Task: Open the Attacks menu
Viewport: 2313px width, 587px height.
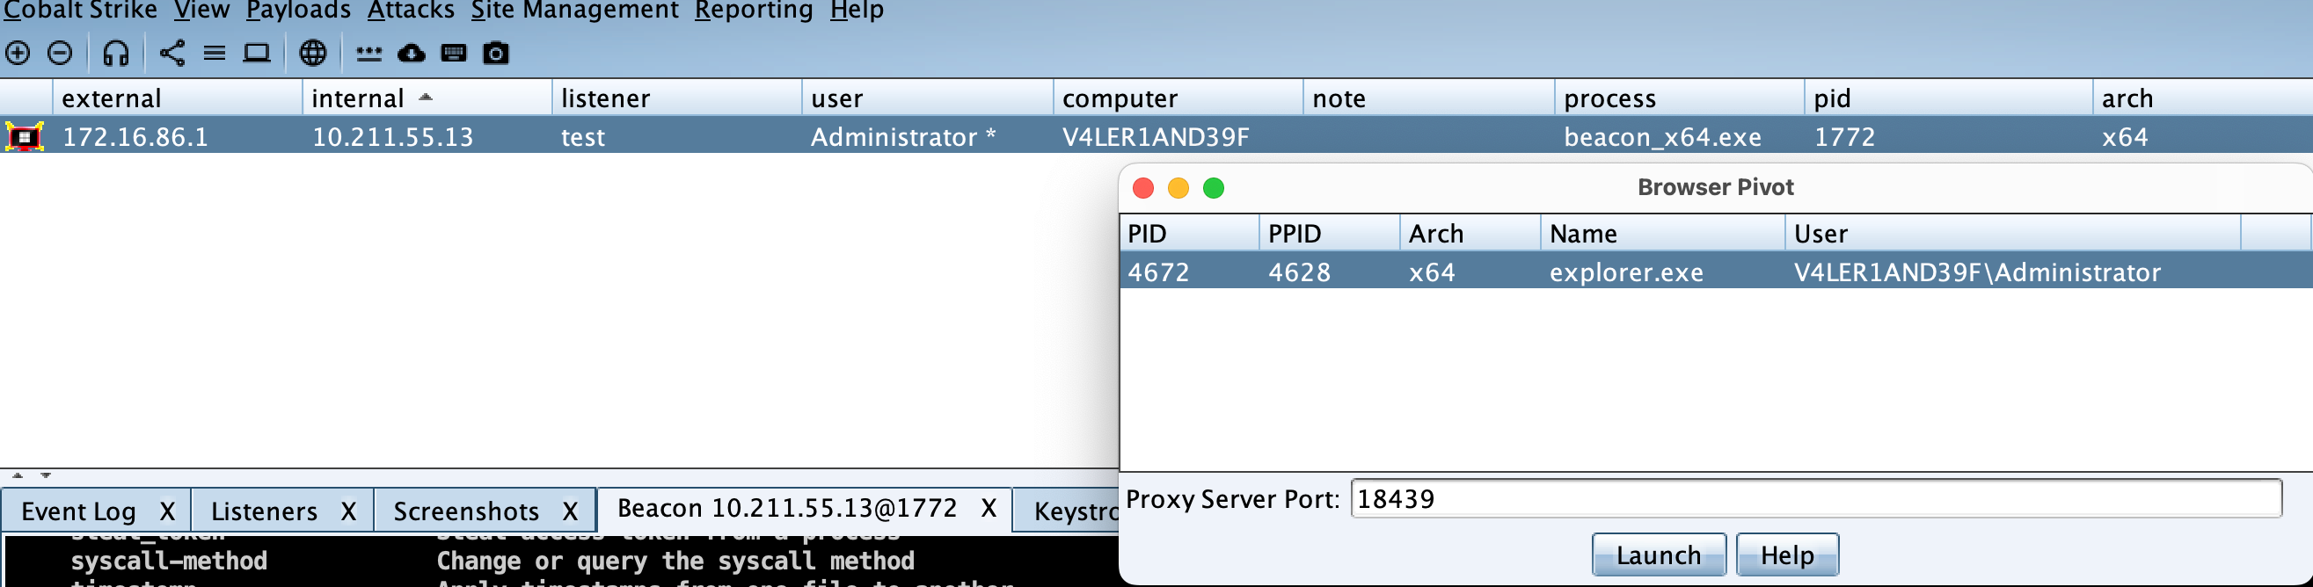Action: coord(411,10)
